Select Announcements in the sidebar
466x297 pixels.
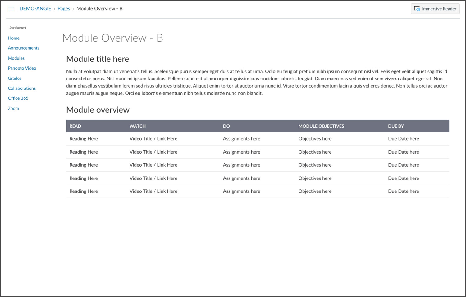[x=24, y=48]
